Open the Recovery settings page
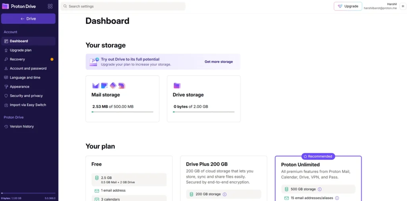Image resolution: width=407 pixels, height=201 pixels. click(x=28, y=60)
